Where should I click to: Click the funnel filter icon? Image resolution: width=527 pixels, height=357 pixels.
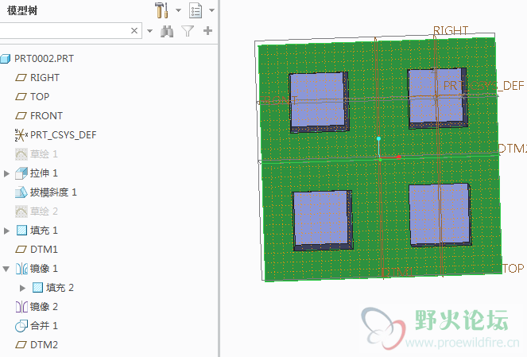click(x=188, y=31)
